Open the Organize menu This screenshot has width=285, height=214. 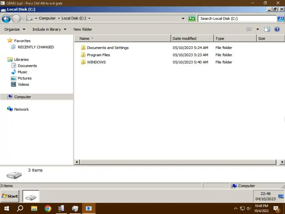[15, 29]
